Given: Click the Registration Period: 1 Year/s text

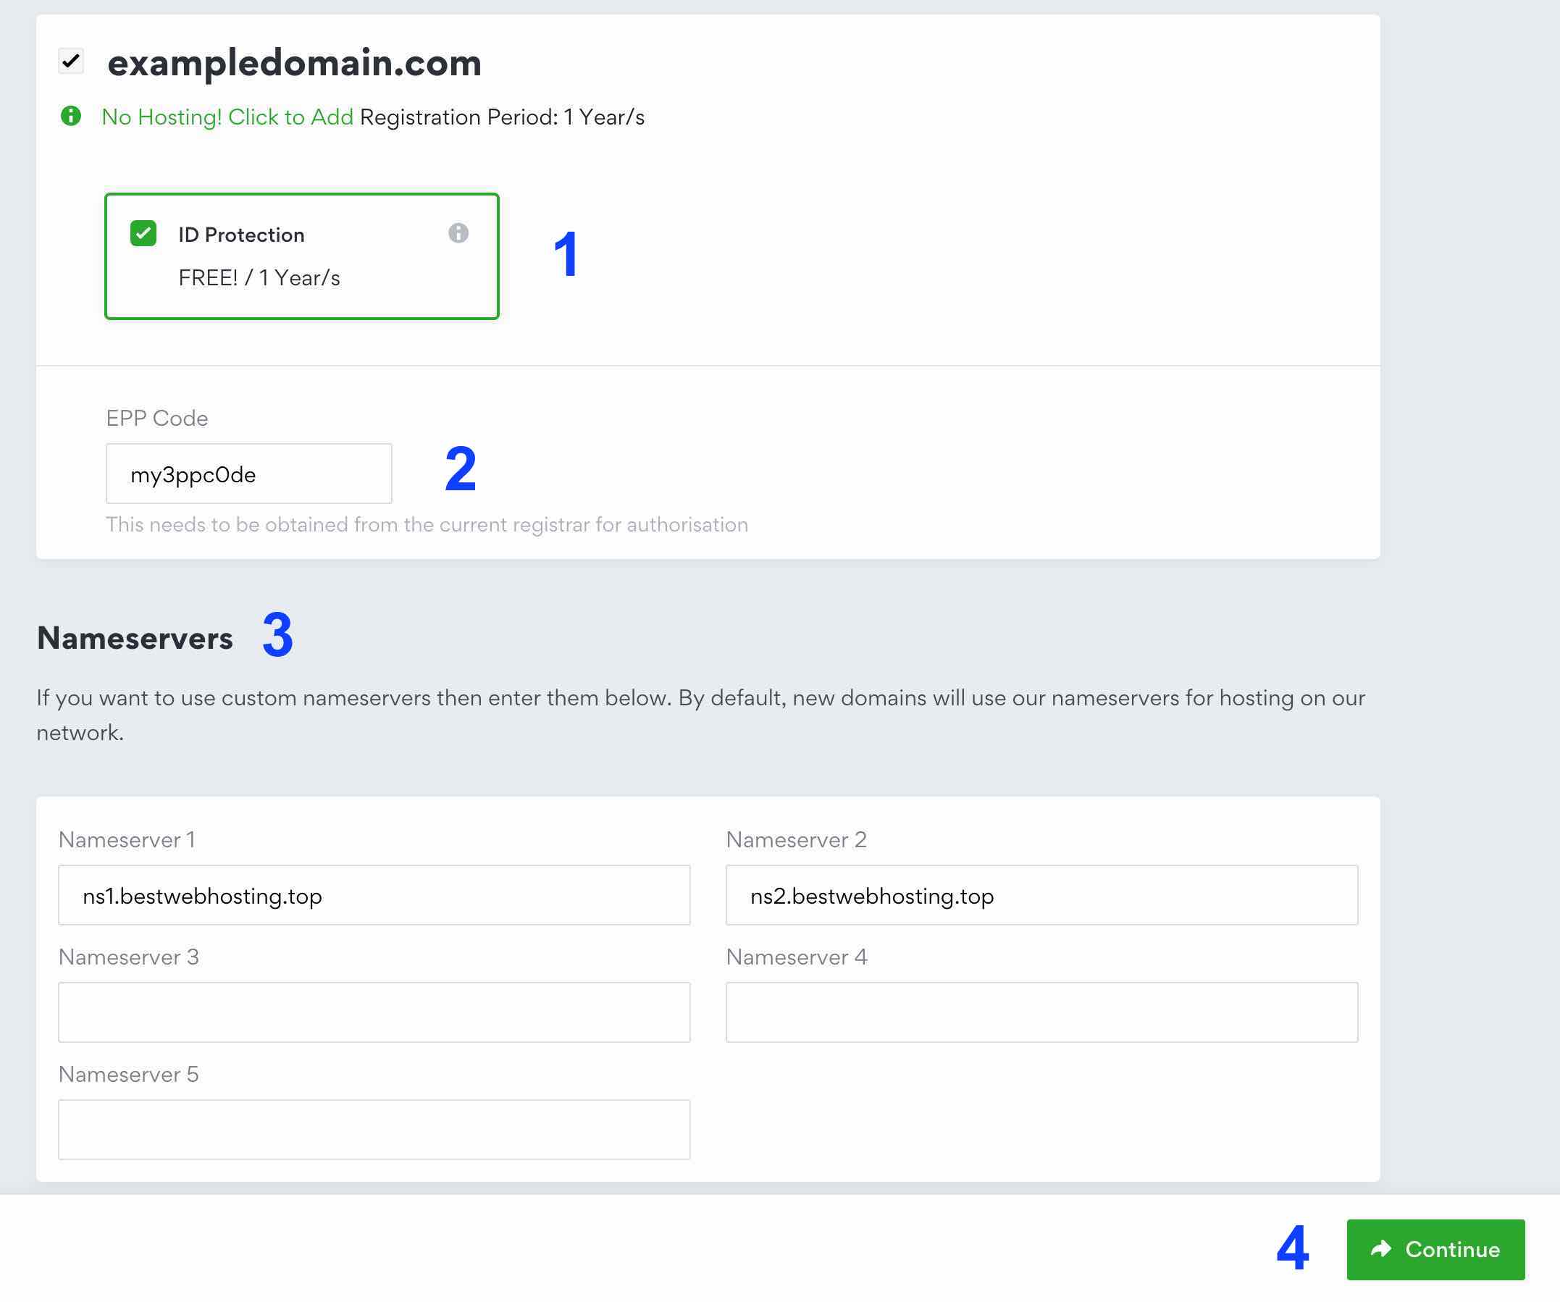Looking at the screenshot, I should pyautogui.click(x=502, y=117).
